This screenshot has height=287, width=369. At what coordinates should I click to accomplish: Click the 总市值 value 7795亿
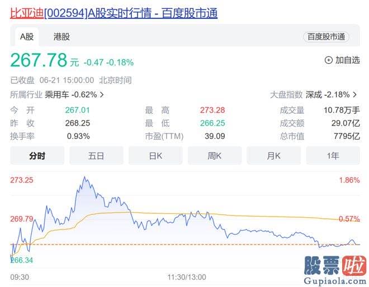(347, 136)
